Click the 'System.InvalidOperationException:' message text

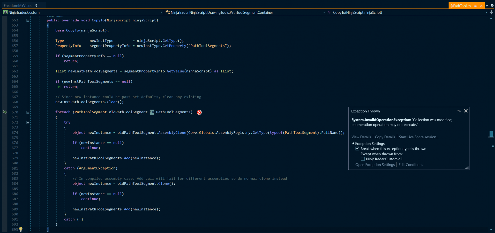[x=381, y=120]
